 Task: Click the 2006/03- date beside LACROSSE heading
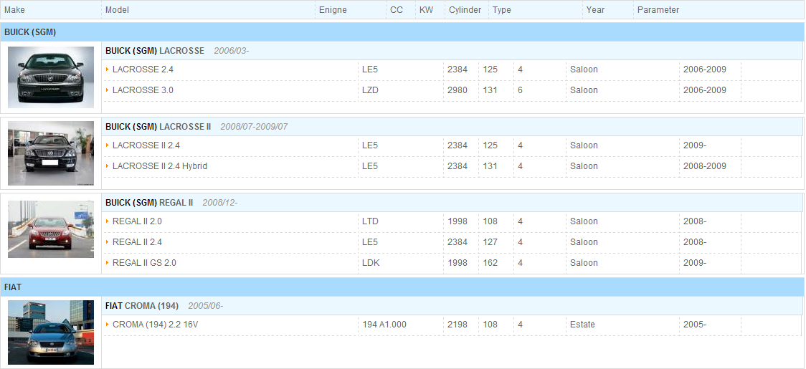click(232, 51)
